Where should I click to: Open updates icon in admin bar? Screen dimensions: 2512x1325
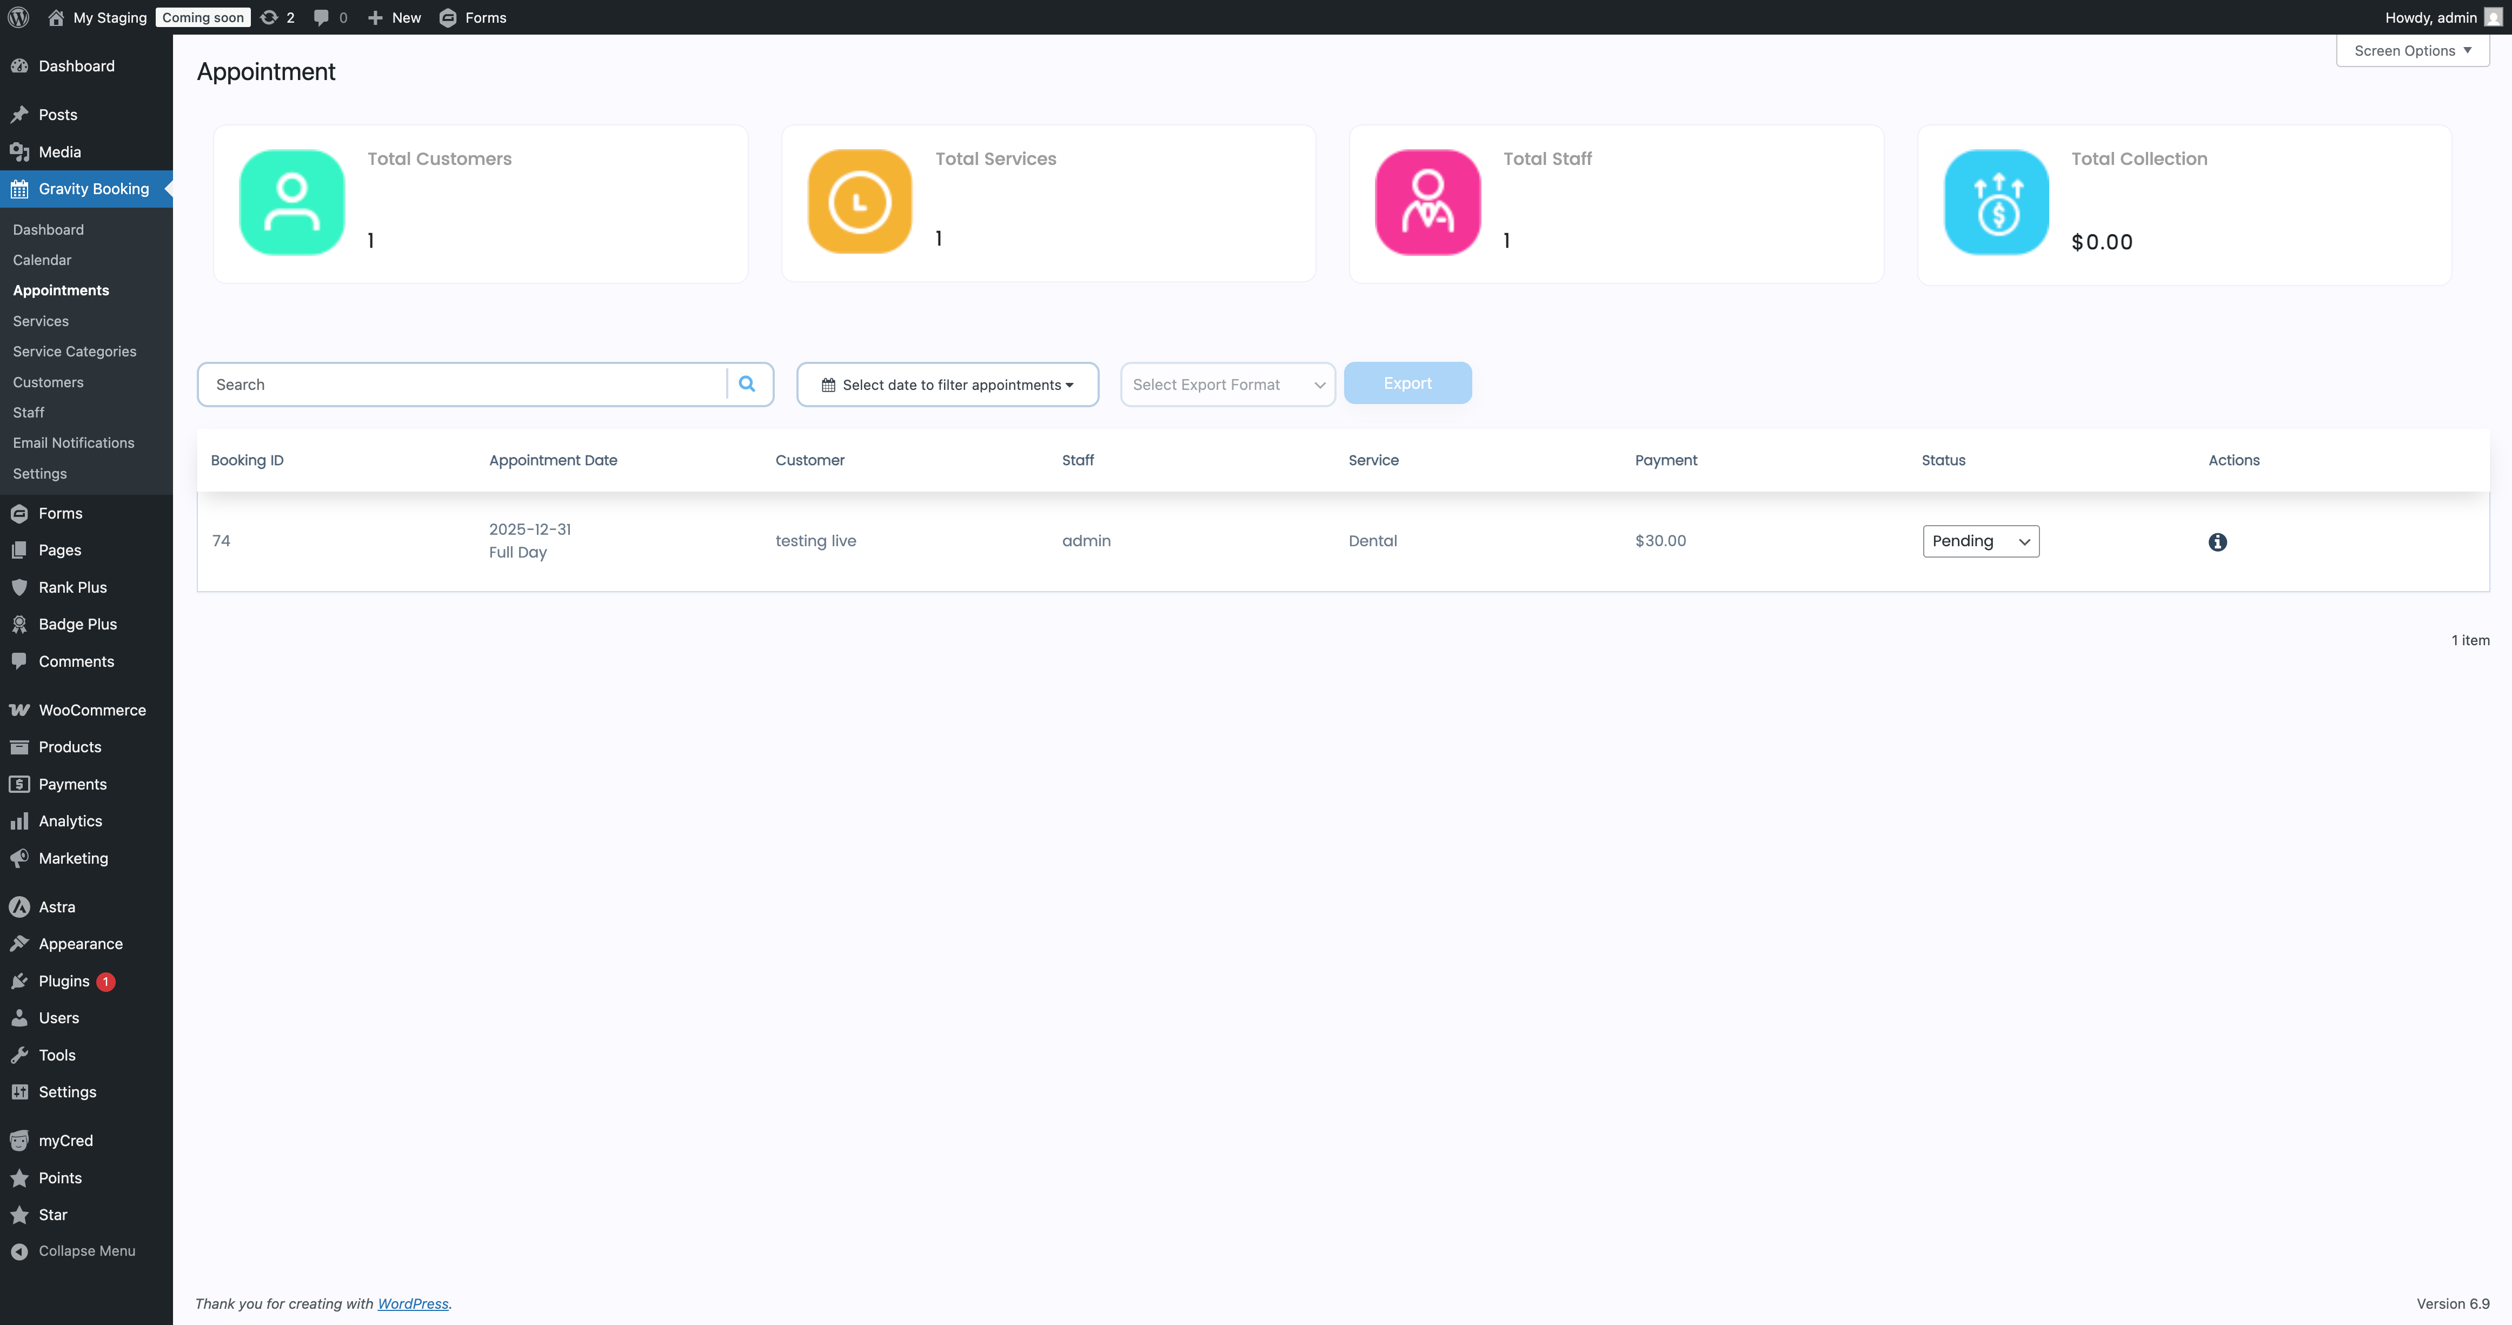[x=270, y=17]
